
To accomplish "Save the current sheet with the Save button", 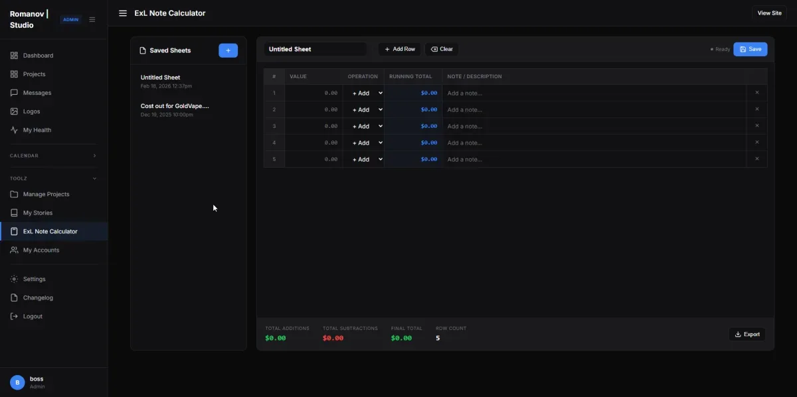I will click(750, 48).
